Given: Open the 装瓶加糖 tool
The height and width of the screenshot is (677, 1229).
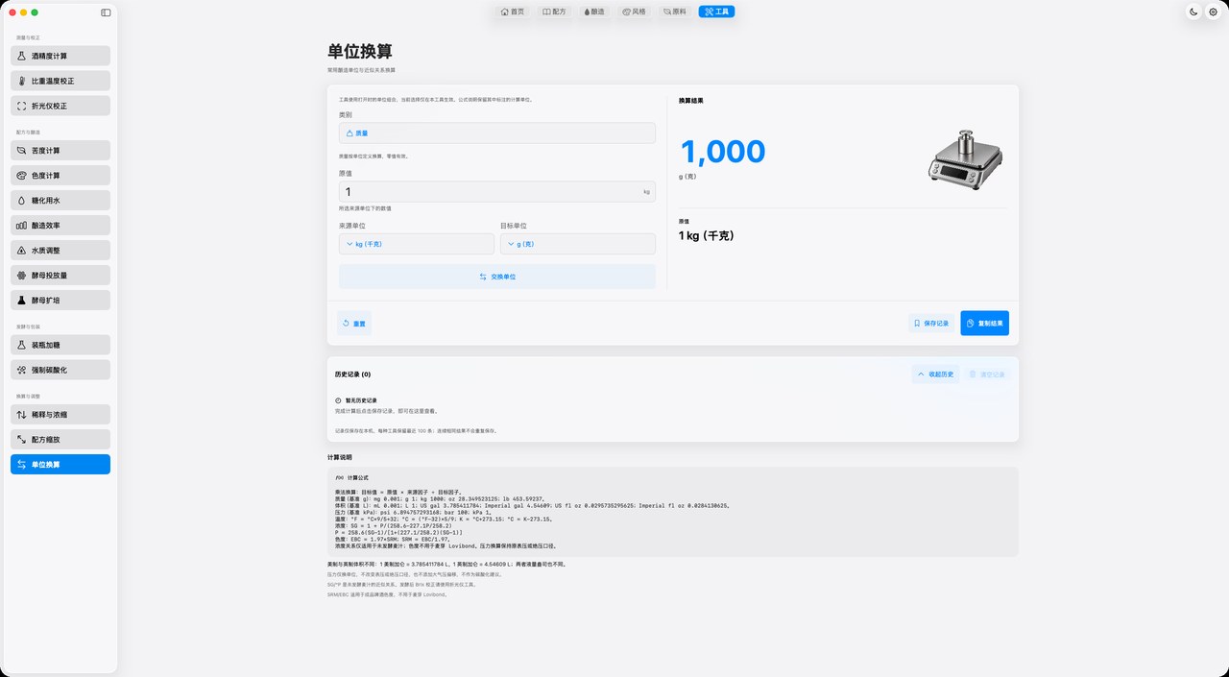Looking at the screenshot, I should pos(60,345).
